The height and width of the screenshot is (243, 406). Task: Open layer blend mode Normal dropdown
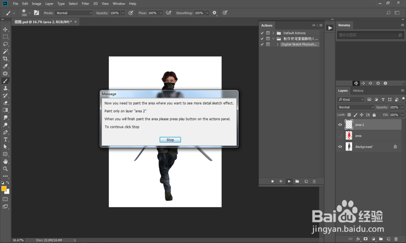click(356, 107)
